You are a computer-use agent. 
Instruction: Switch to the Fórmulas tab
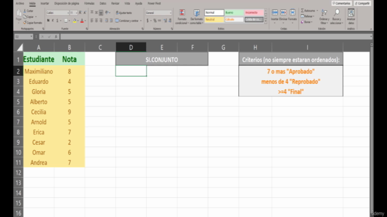89,4
